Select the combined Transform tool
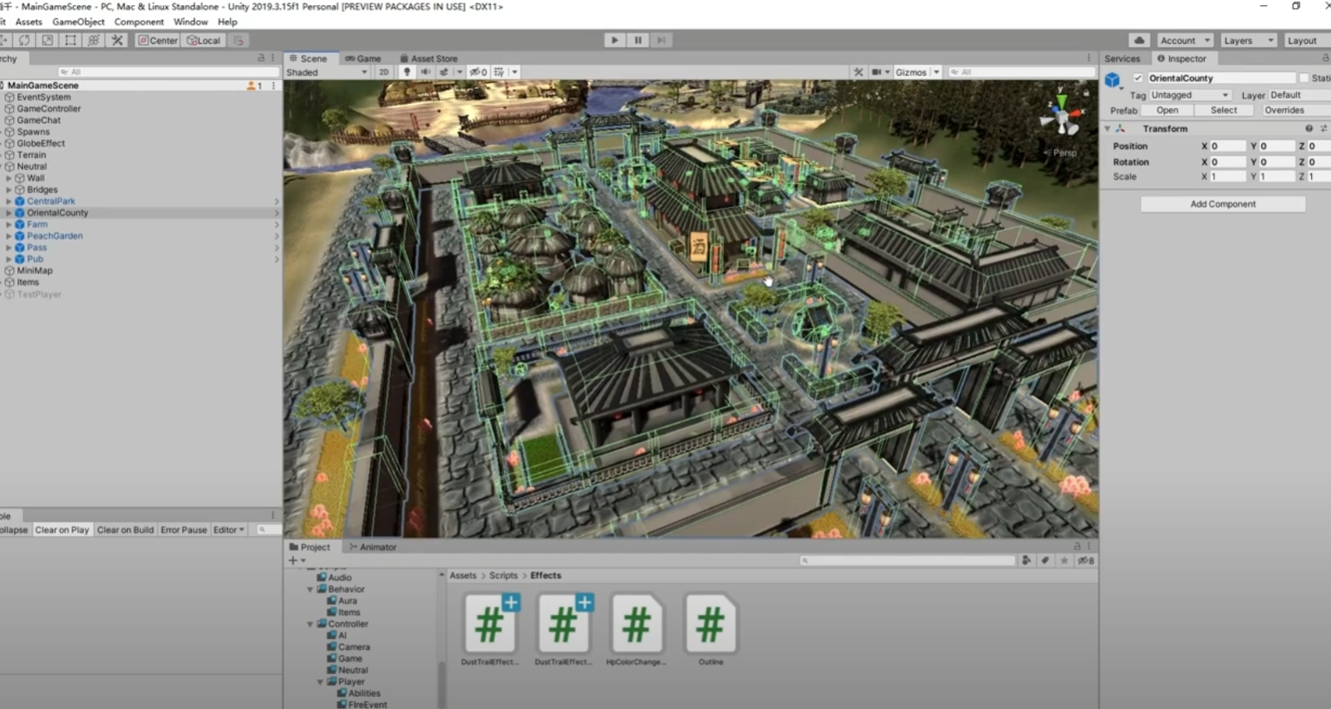The image size is (1331, 709). 94,40
